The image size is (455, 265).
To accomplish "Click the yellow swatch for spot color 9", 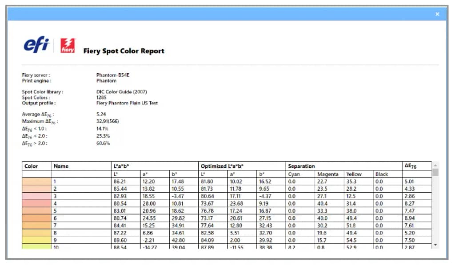I will [36, 240].
